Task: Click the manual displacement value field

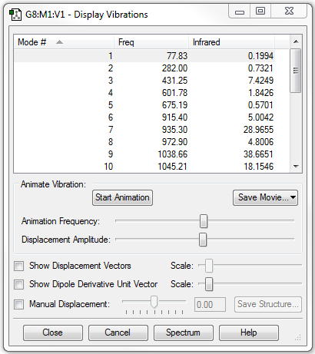Action: (210, 305)
